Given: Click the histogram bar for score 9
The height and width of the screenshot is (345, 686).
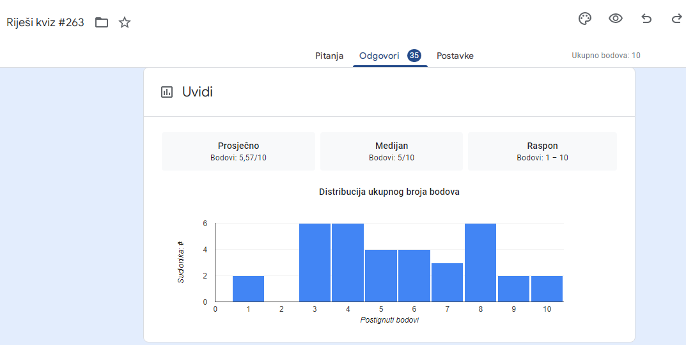Looking at the screenshot, I should (513, 289).
